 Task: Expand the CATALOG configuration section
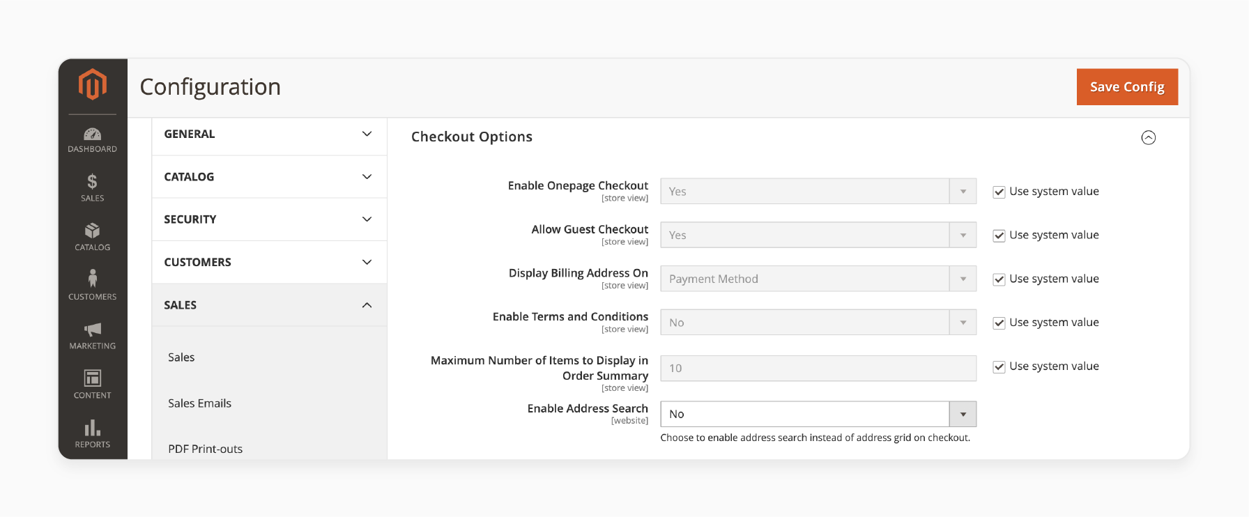pyautogui.click(x=269, y=177)
